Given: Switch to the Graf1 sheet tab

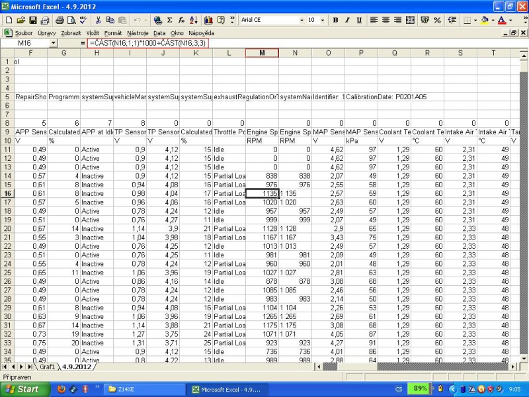Looking at the screenshot, I should (x=46, y=366).
